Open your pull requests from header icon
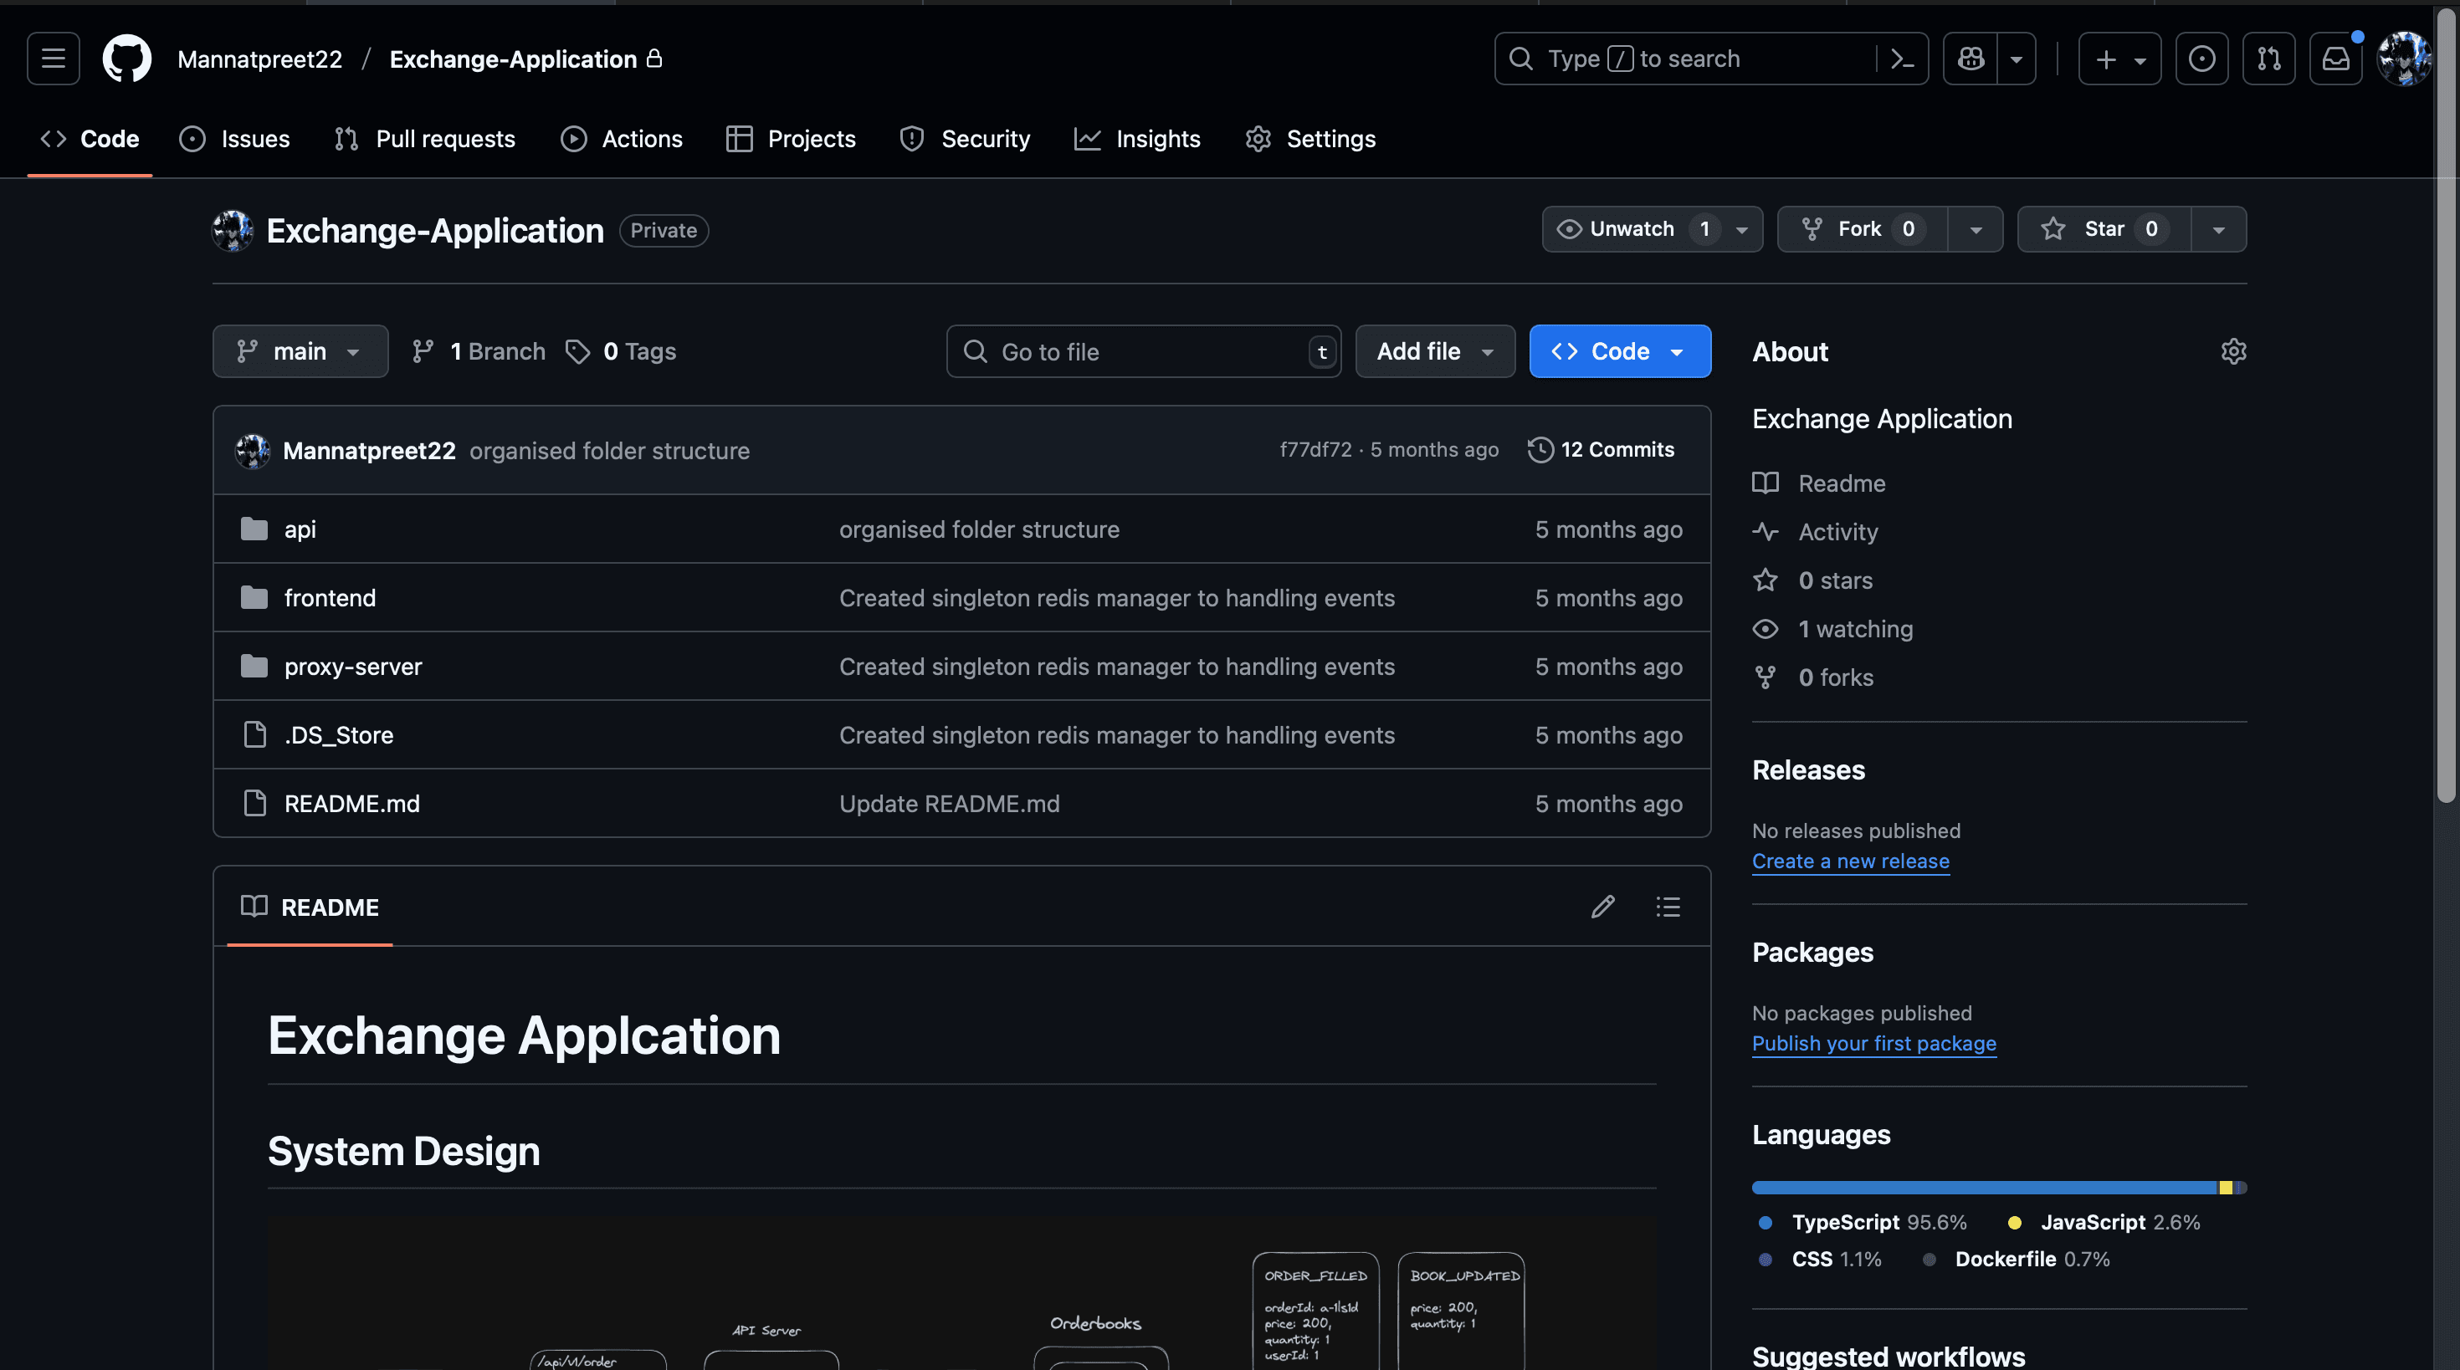The image size is (2460, 1370). (2268, 59)
